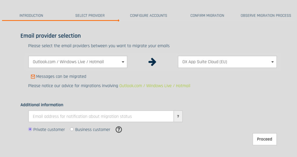Click the orange progress arrowhead under the tabs

[118, 21]
